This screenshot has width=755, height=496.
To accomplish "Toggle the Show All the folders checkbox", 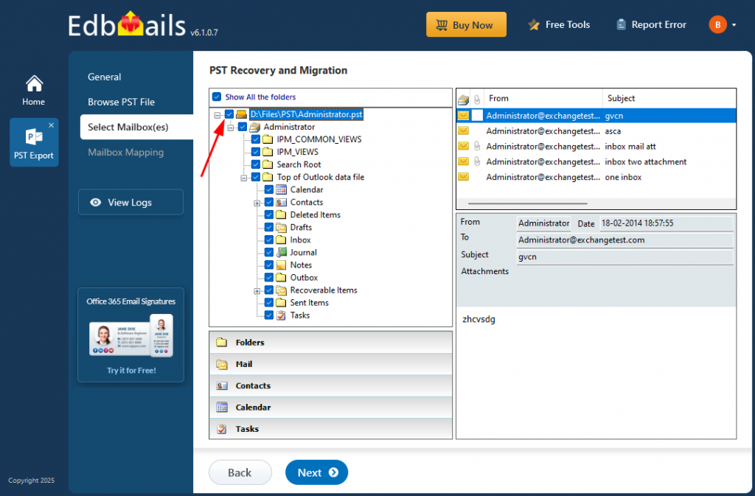I will [218, 97].
